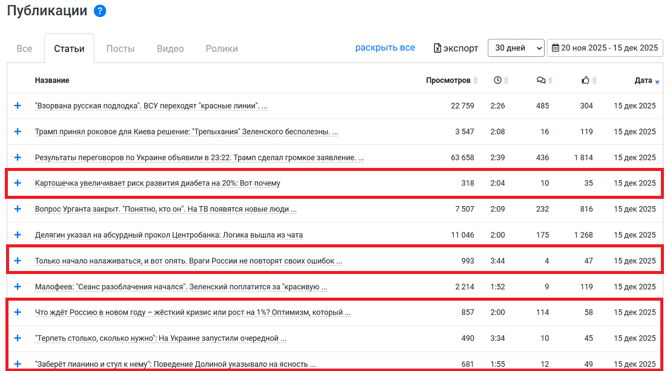Image resolution: width=670 pixels, height=371 pixels.
Task: Click the blue help question mark icon
Action: pos(100,11)
